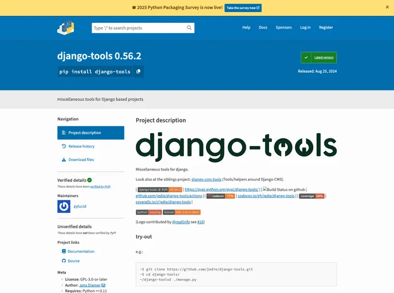
Task: Click the codecov 77% badge
Action: [220, 196]
